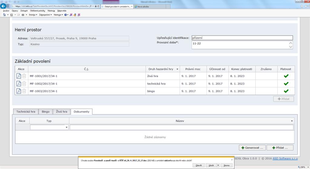Image resolution: width=310 pixels, height=169 pixels.
Task: Open the Oblíbené položky menu
Action: pyautogui.click(x=38, y=11)
